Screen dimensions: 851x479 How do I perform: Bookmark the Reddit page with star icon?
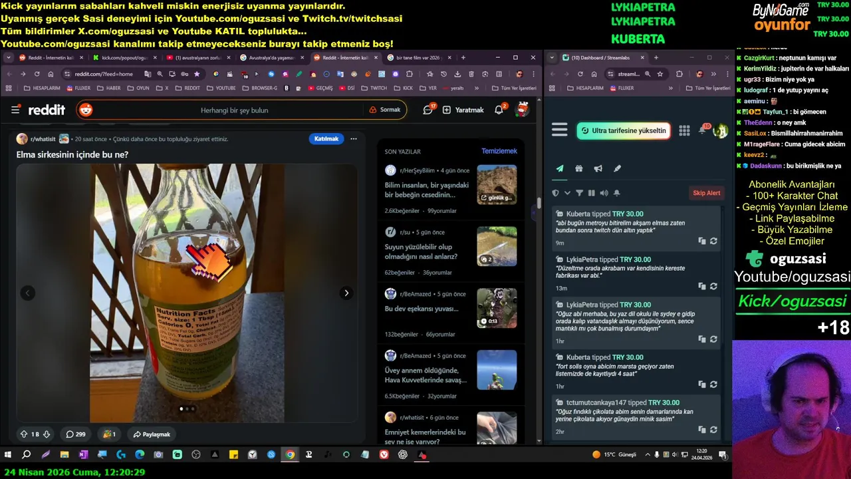[197, 74]
